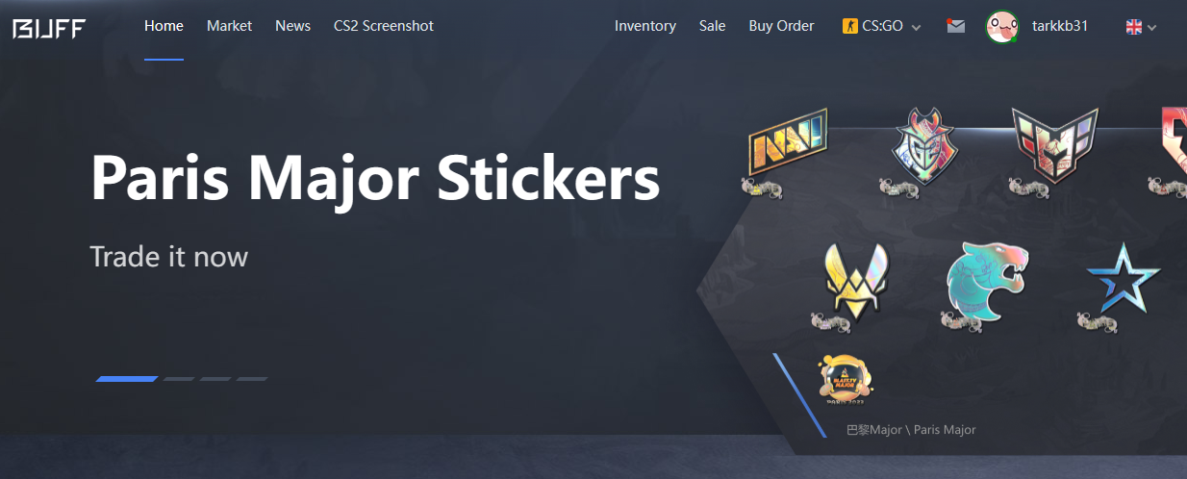Switch to the fourth banner slide indicator
This screenshot has width=1187, height=479.
252,379
